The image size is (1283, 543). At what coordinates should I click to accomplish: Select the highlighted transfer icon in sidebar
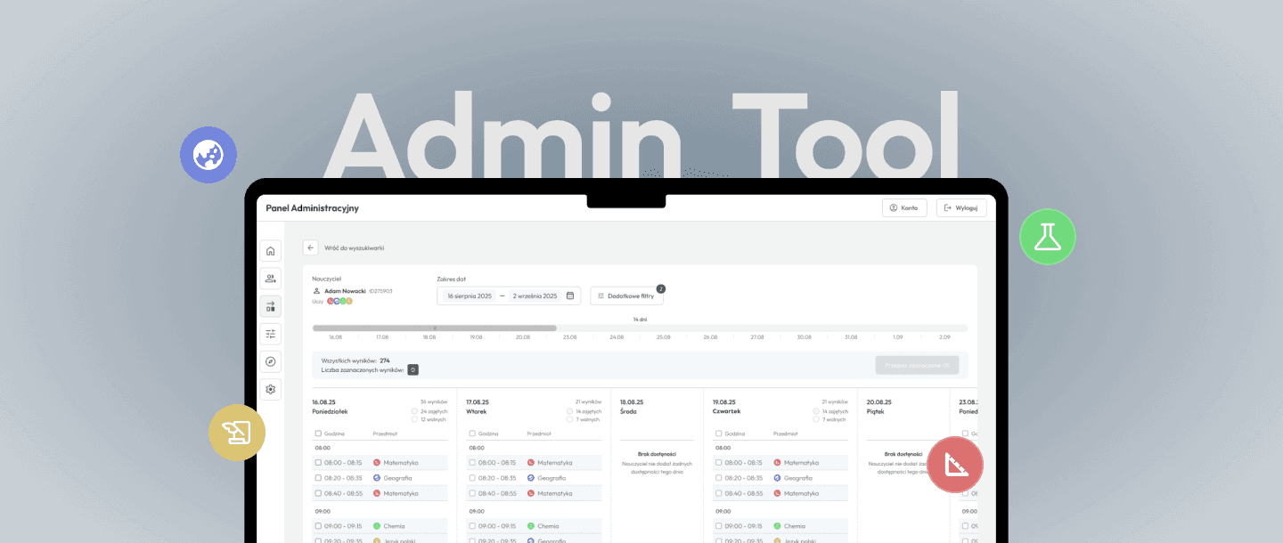click(x=270, y=305)
